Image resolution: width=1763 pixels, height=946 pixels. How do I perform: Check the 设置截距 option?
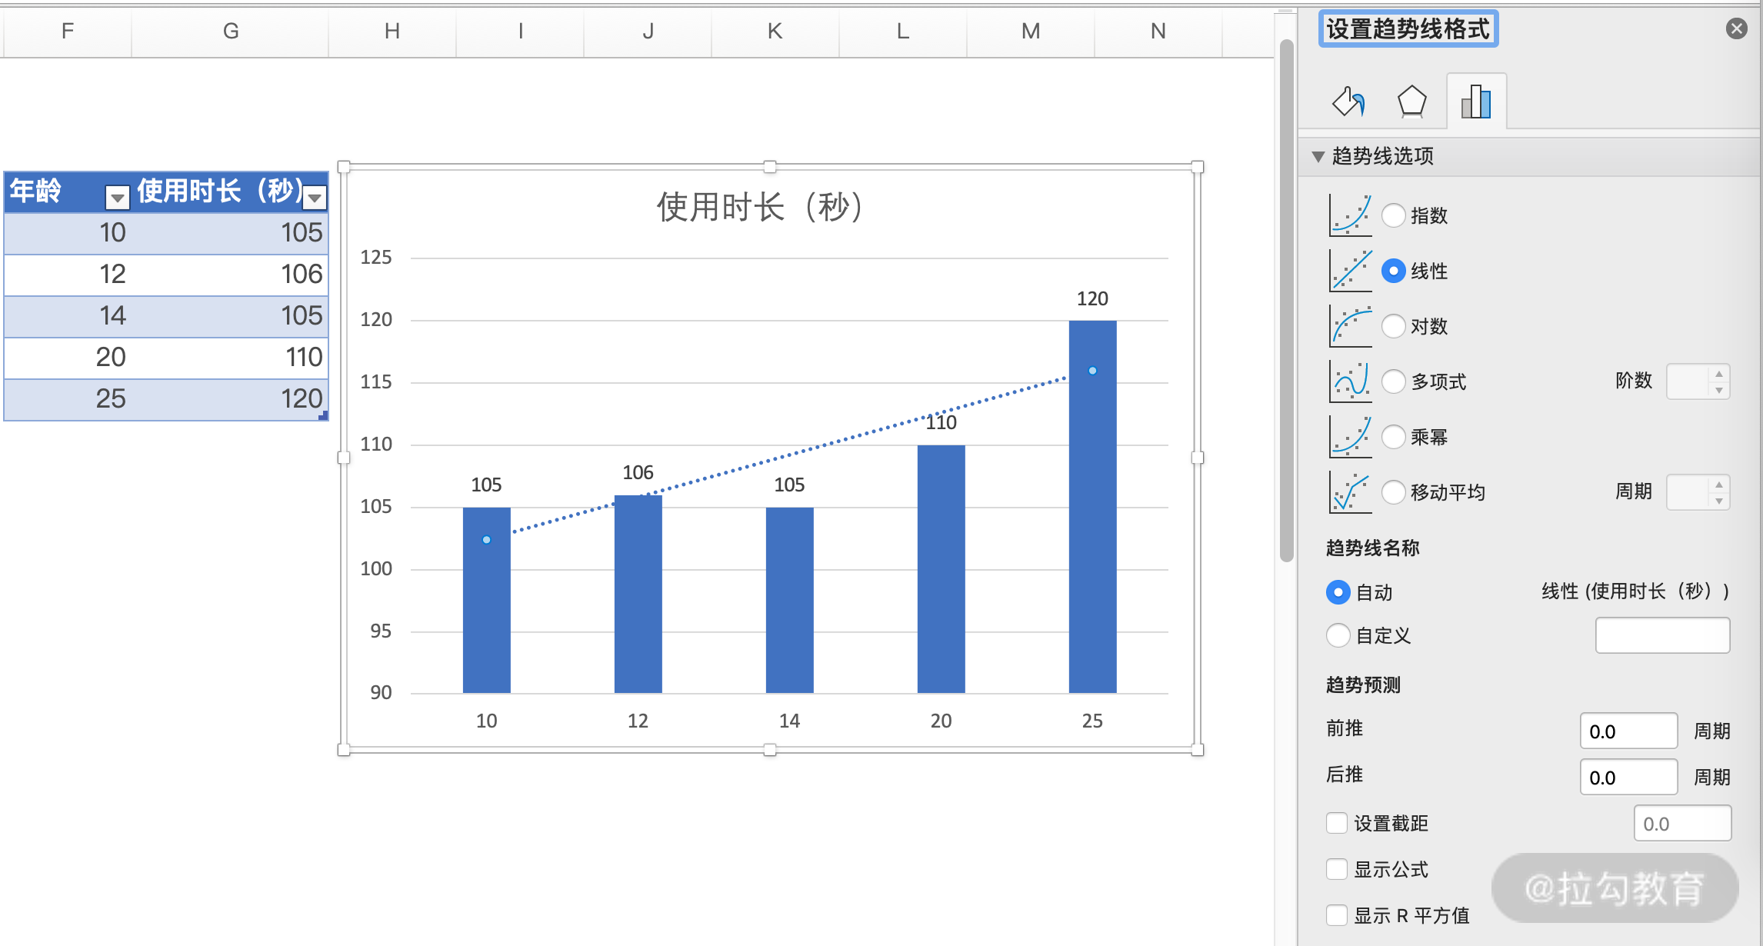[x=1337, y=823]
